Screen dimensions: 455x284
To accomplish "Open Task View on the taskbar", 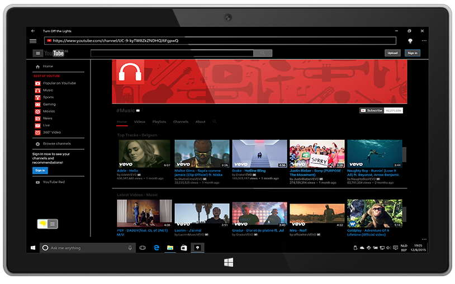I will (143, 248).
